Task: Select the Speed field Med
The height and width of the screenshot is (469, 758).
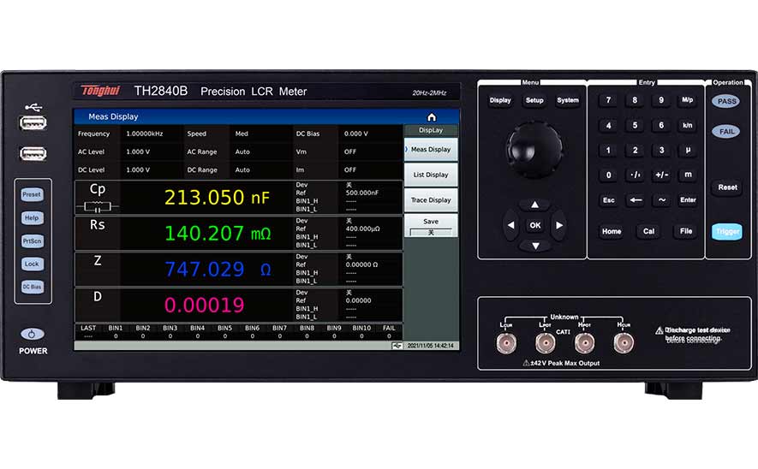Action: (242, 134)
